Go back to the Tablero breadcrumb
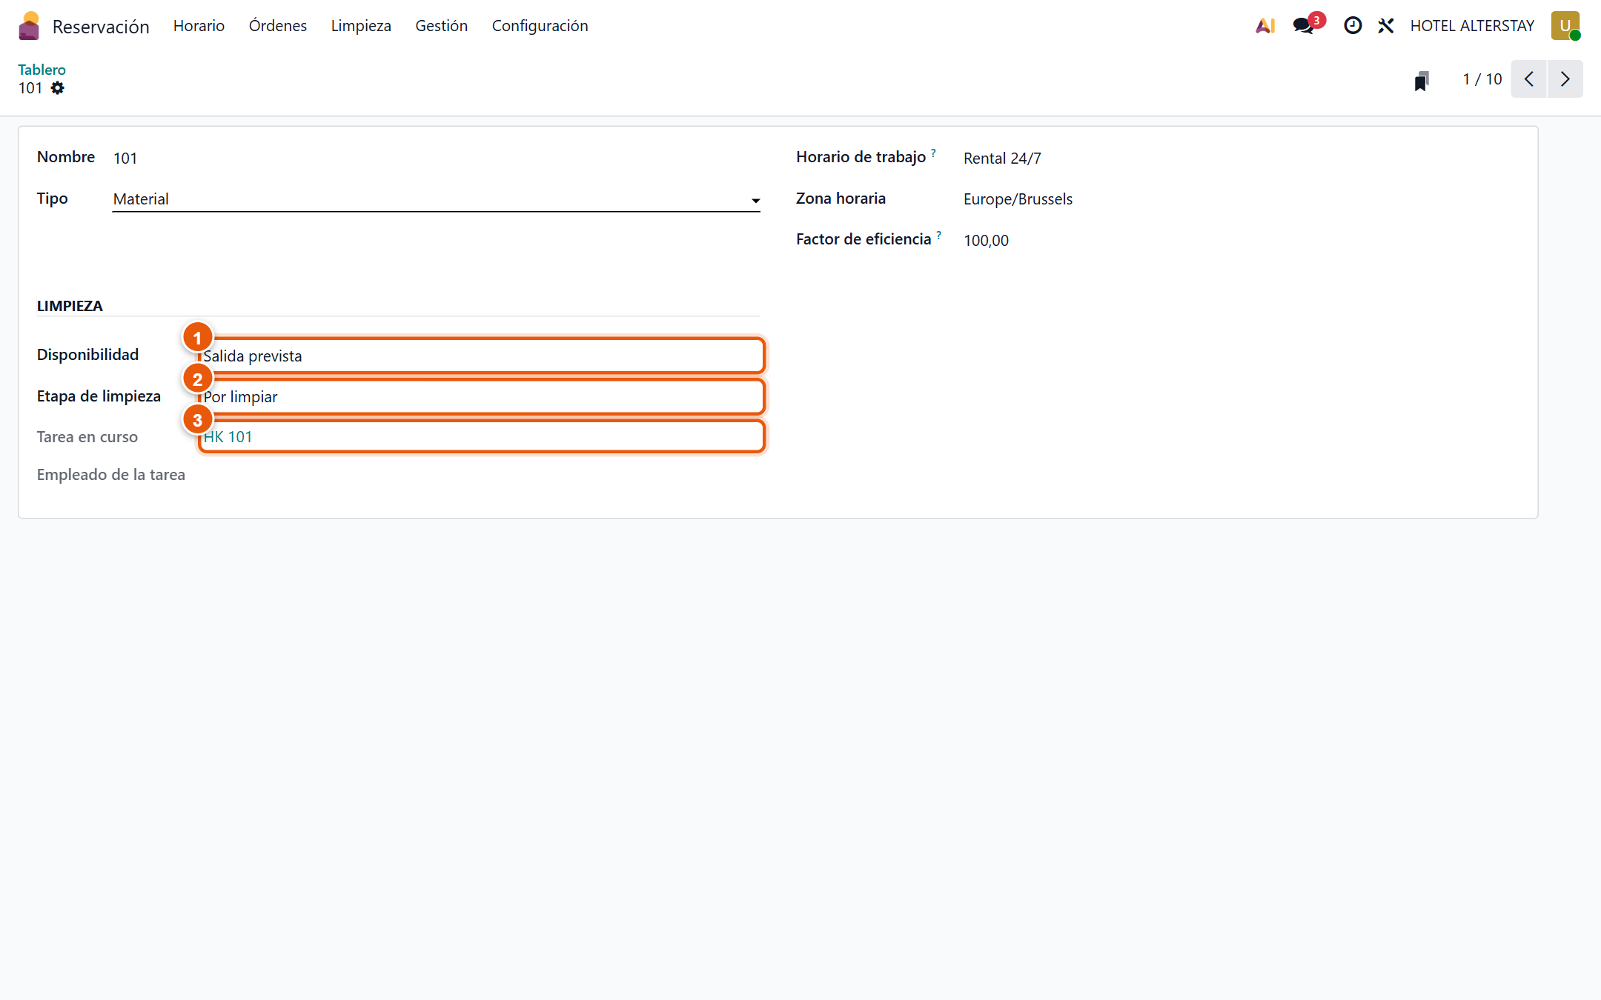 coord(42,70)
